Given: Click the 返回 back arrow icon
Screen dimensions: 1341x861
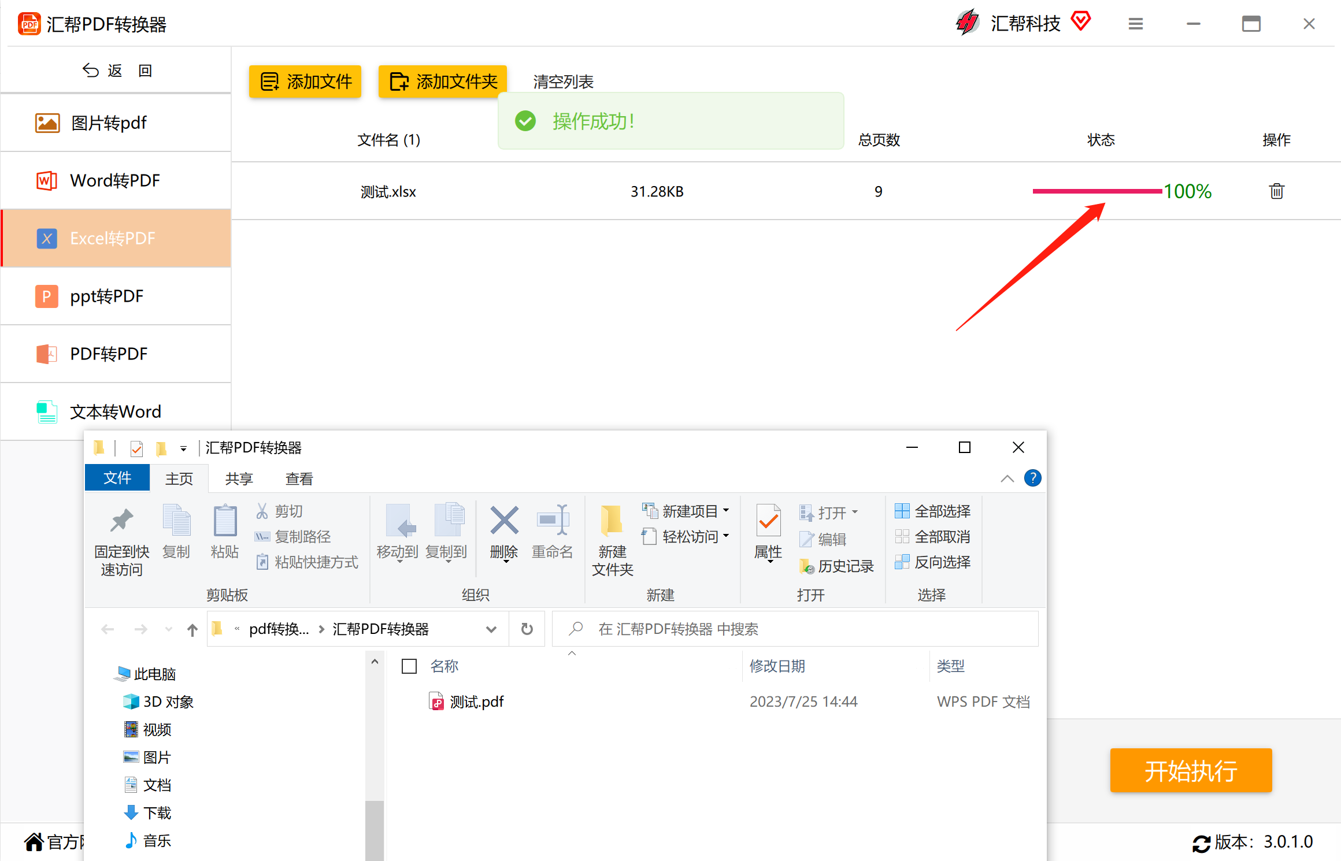Looking at the screenshot, I should pyautogui.click(x=90, y=70).
